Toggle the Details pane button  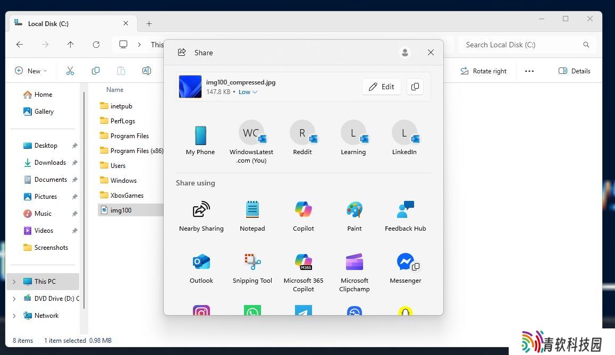pyautogui.click(x=574, y=71)
